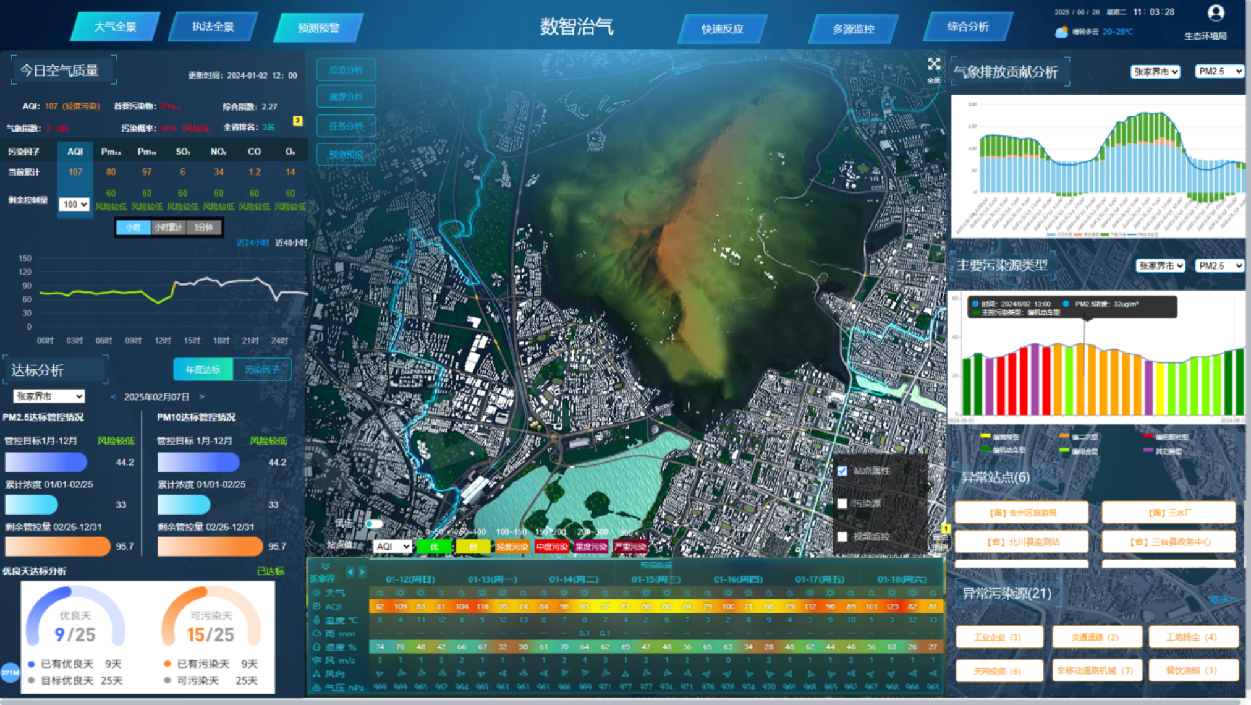Select the 年度达标 tab
The width and height of the screenshot is (1251, 705).
coord(203,369)
